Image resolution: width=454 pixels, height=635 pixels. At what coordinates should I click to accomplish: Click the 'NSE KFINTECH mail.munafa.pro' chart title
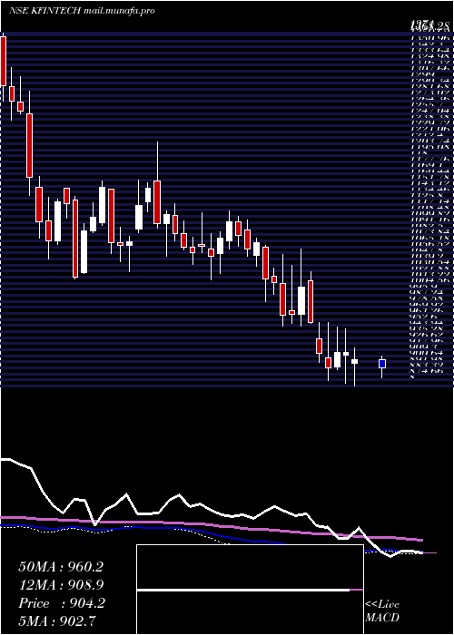pyautogui.click(x=82, y=11)
